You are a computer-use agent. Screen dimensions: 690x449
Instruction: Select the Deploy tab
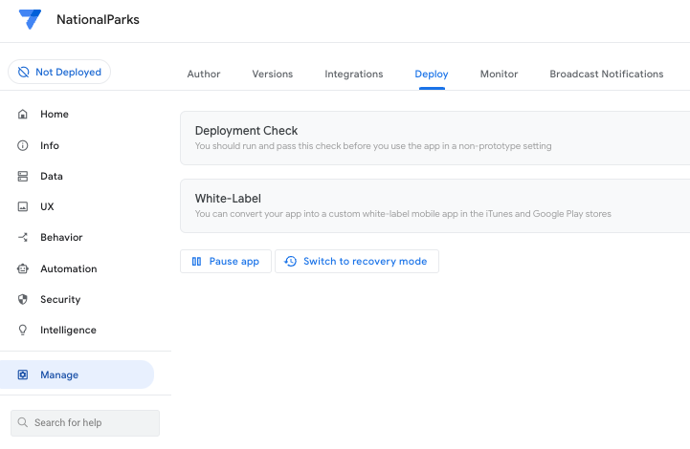point(432,74)
